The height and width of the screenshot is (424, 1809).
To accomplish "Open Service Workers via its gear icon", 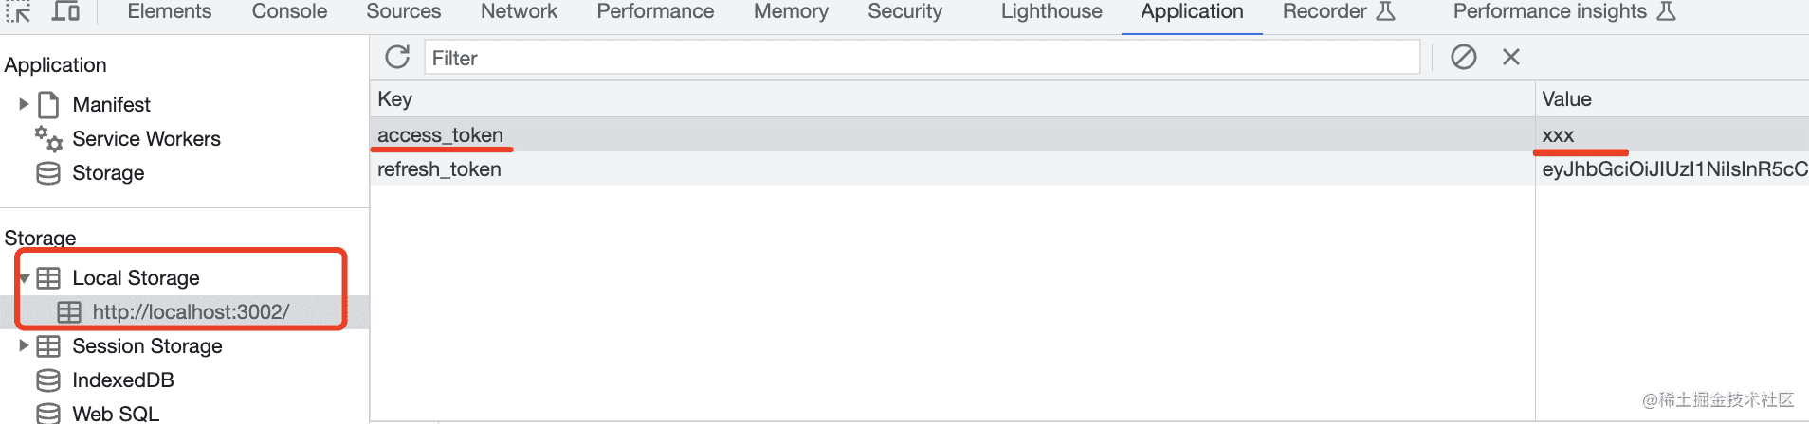I will pyautogui.click(x=48, y=139).
